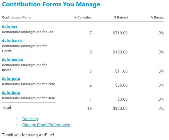Screen dimensions: 169x140
Task: Click the Democratic Underground for Inslee description
Action: click(x=24, y=67)
